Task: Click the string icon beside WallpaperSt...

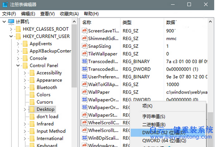Action: (84, 115)
